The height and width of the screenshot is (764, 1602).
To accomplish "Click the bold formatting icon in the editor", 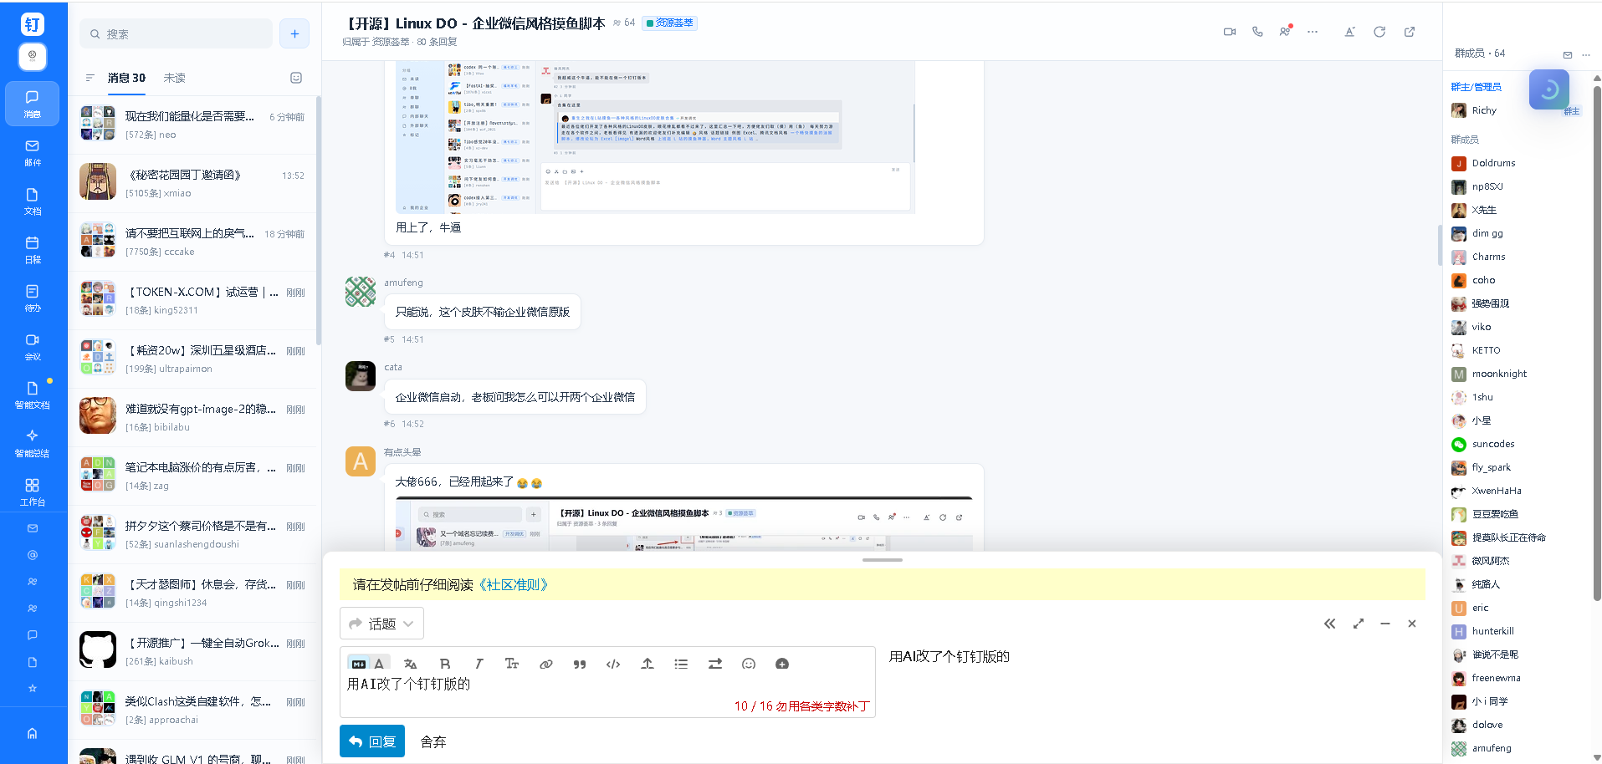I will coord(445,664).
